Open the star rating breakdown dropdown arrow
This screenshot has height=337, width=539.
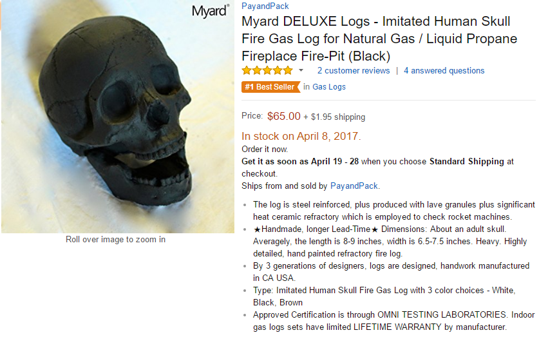point(301,70)
